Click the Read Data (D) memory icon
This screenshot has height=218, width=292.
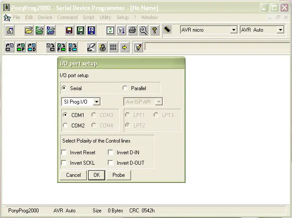click(32, 47)
